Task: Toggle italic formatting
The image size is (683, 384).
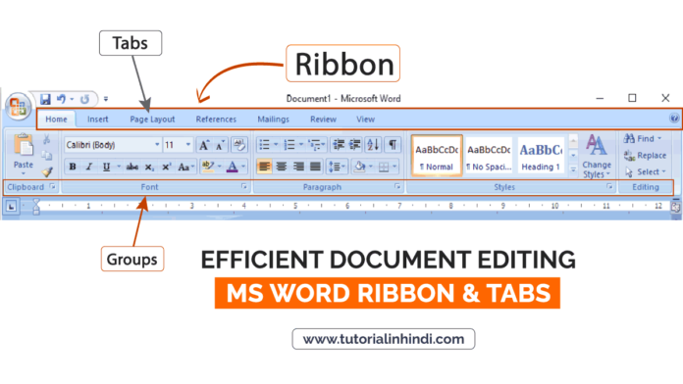Action: [x=89, y=167]
